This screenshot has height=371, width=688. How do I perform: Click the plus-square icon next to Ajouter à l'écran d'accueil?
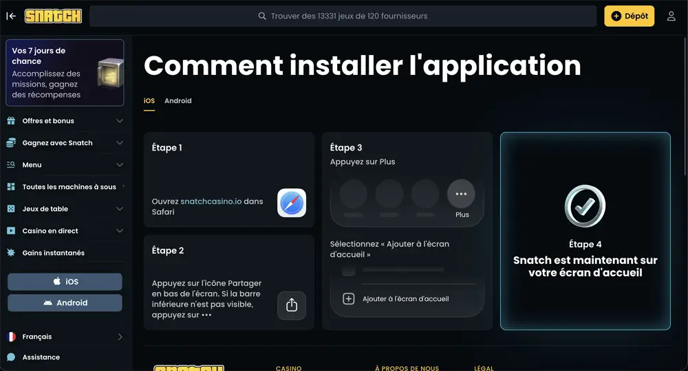pos(348,299)
